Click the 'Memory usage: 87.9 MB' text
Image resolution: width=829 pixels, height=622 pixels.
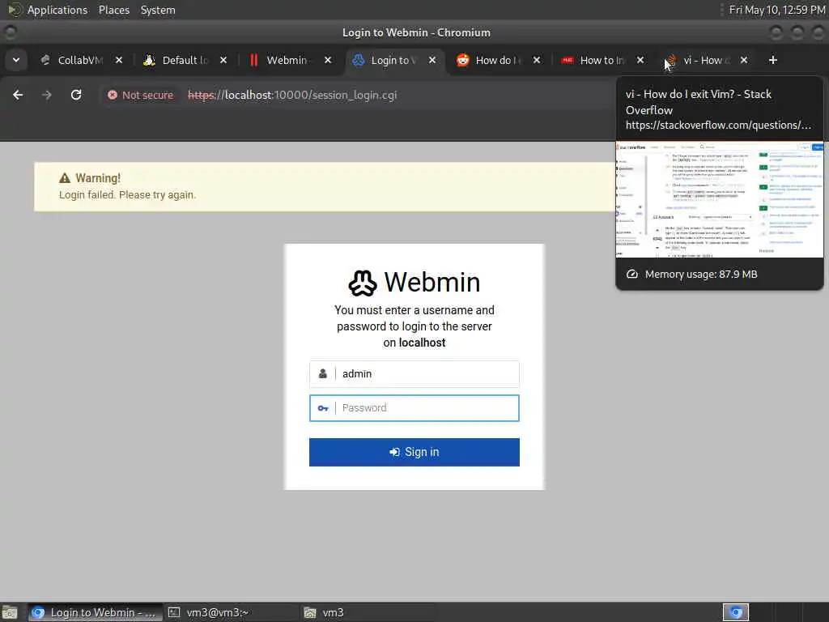click(x=701, y=274)
